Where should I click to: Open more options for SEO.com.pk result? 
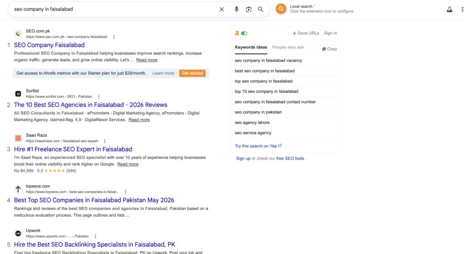114,37
